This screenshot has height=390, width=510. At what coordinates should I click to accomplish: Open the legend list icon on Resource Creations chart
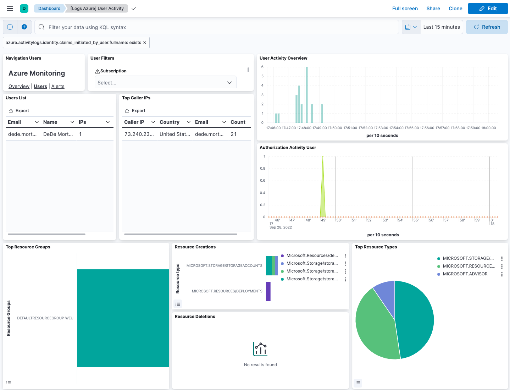(x=178, y=304)
